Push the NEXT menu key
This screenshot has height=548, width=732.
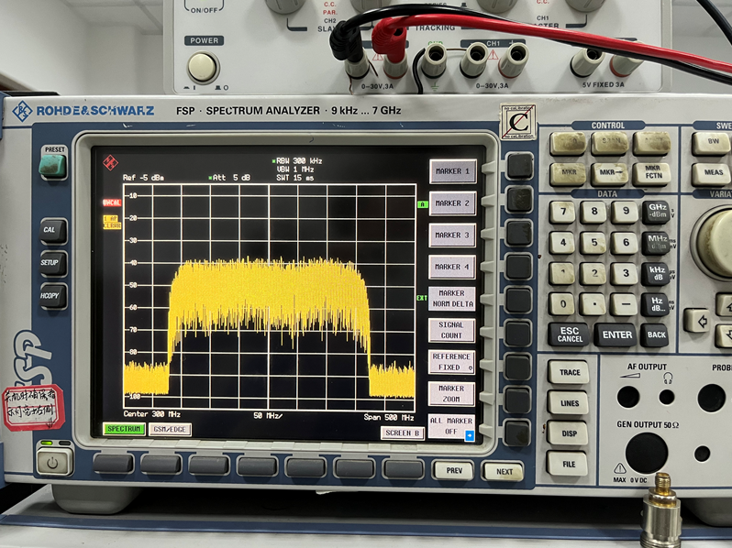(x=503, y=472)
